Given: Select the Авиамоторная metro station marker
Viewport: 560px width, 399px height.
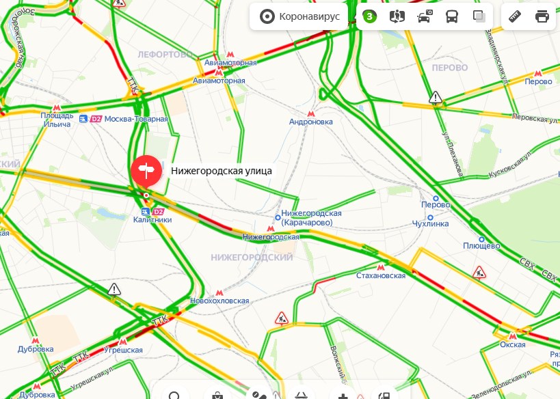Looking at the screenshot, I should click(x=230, y=55).
